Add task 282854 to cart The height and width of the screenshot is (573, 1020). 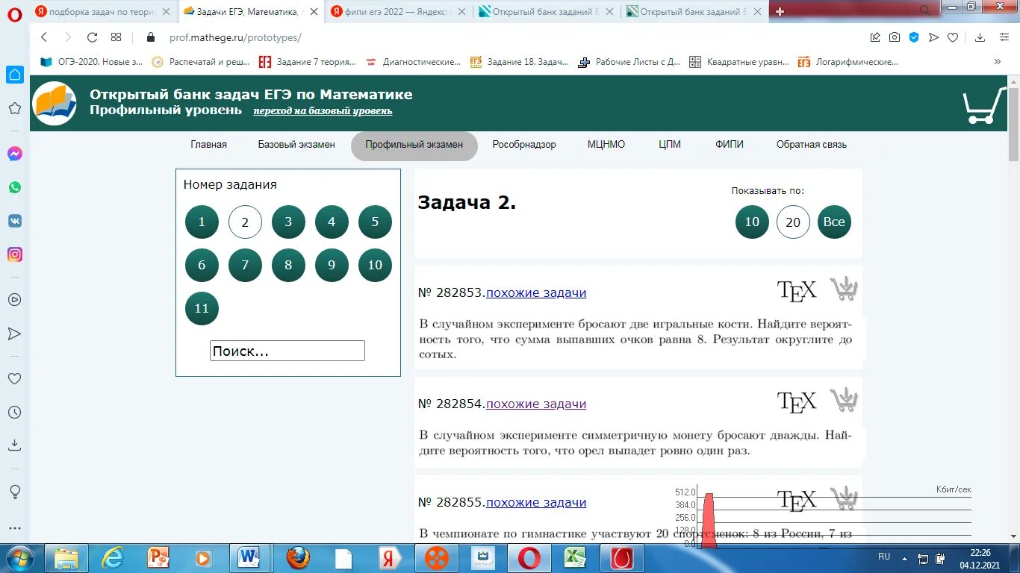coord(844,400)
